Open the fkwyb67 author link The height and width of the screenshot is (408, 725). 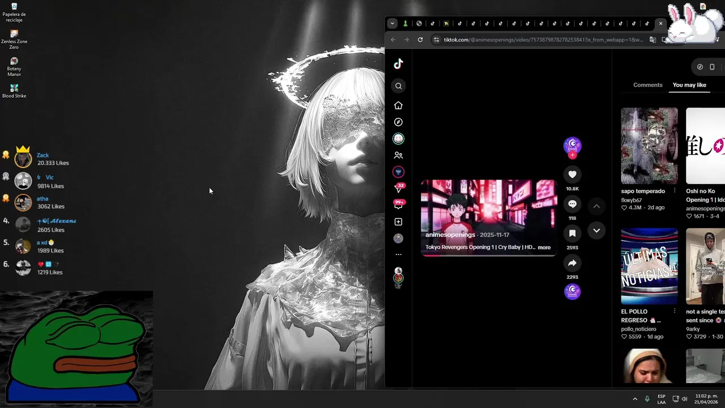click(632, 201)
